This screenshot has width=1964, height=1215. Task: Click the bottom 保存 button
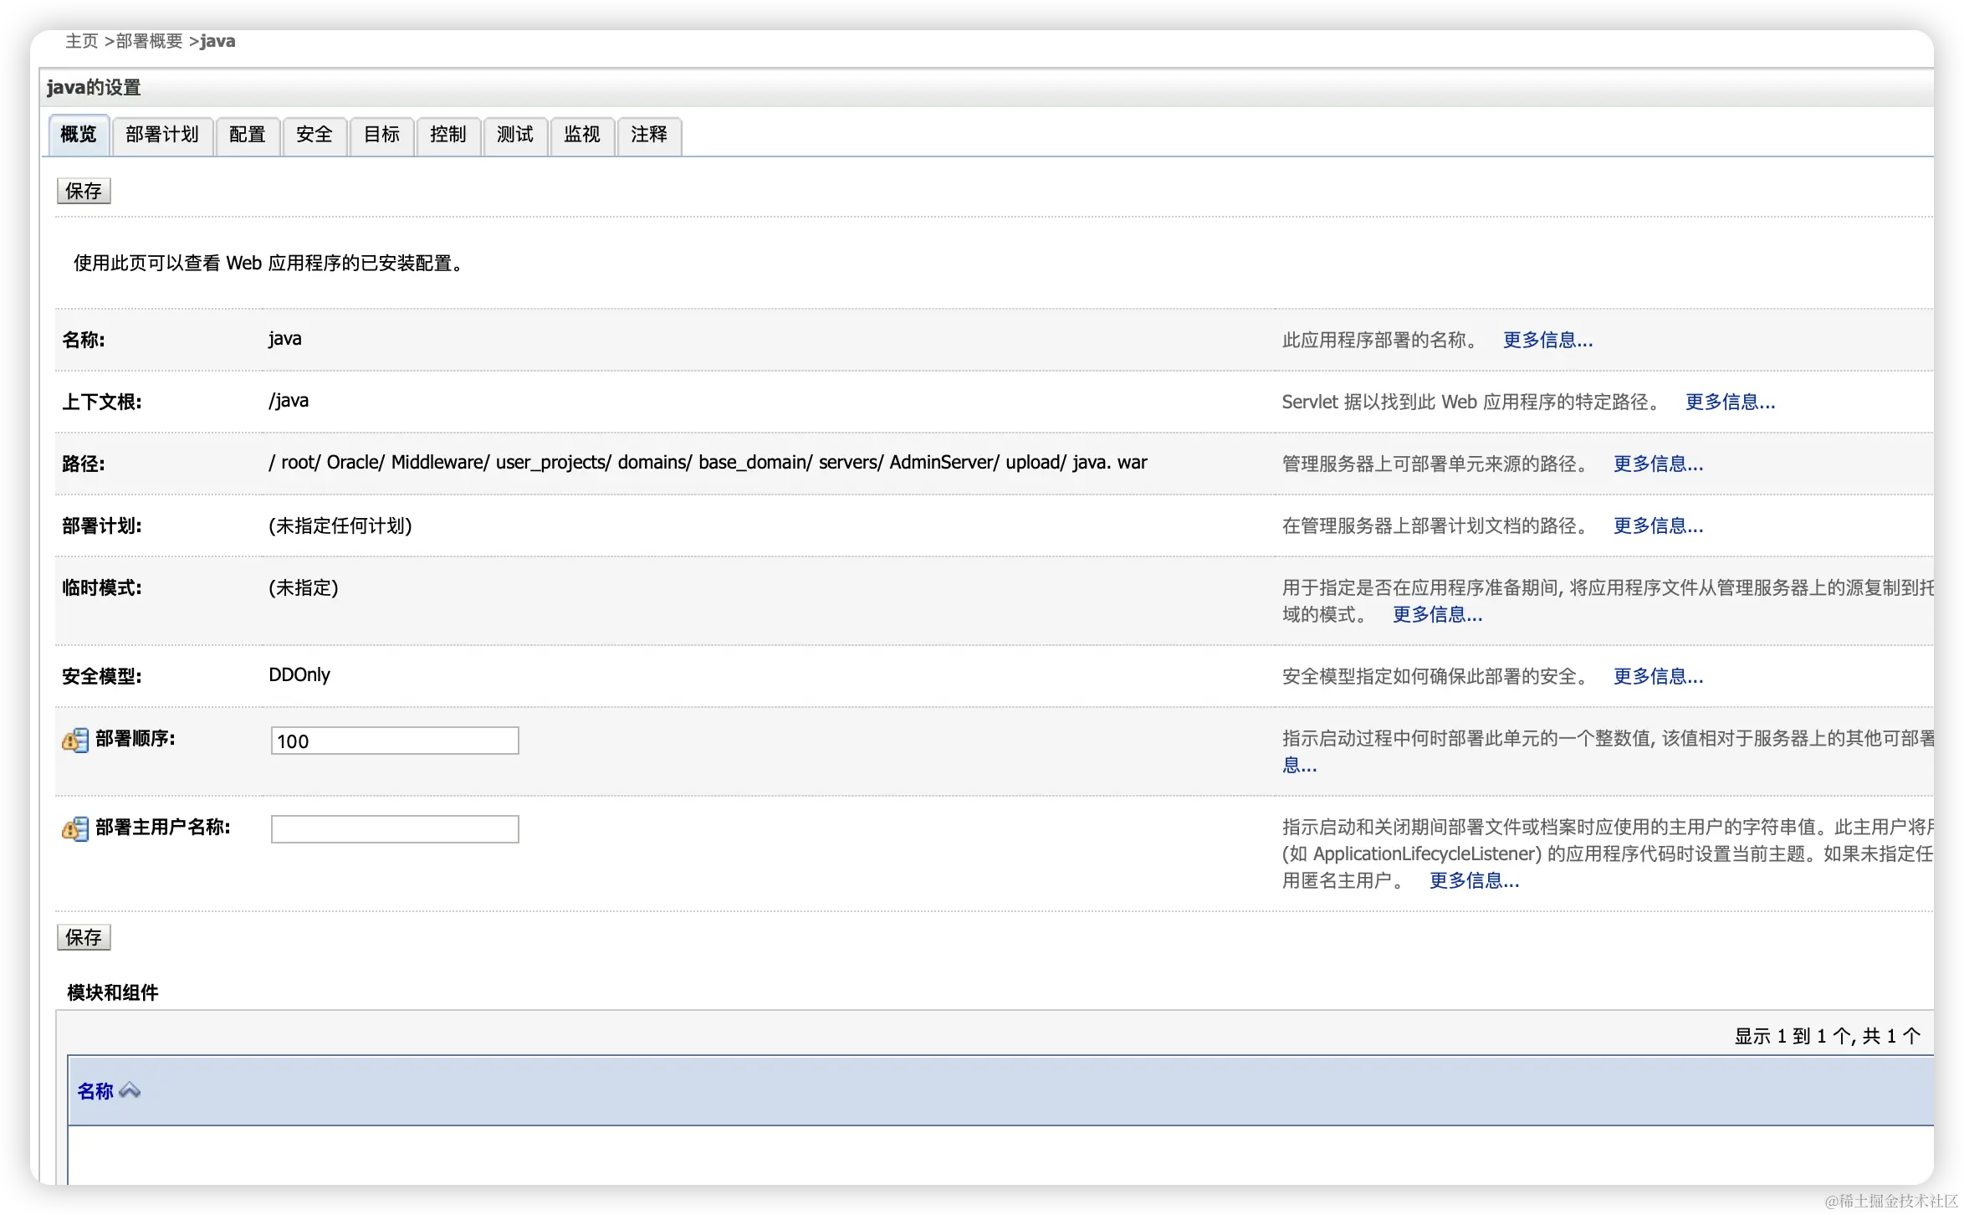84,937
